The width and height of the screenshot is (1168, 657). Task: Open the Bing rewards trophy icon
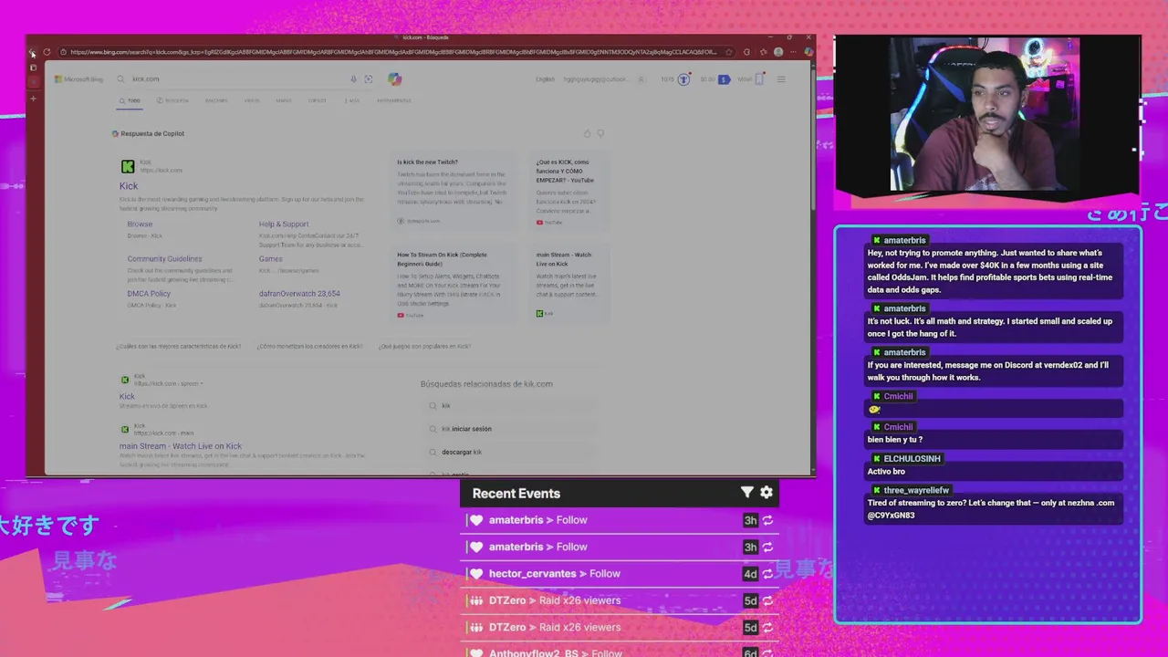tap(683, 79)
